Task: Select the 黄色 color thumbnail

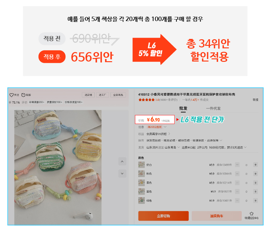Action: (x=141, y=183)
